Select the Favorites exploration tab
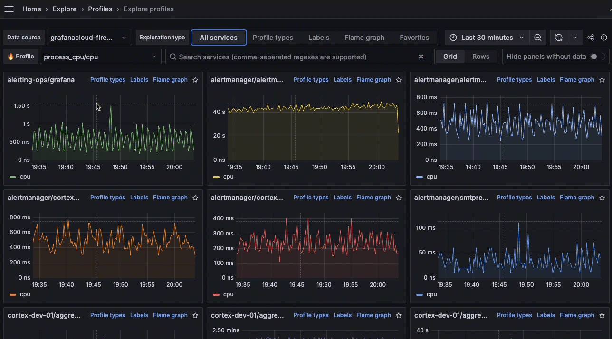 coord(414,38)
